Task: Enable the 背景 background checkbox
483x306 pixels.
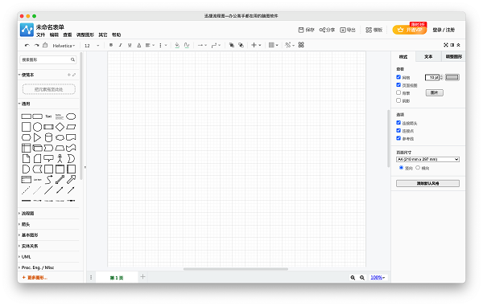Action: coord(398,92)
